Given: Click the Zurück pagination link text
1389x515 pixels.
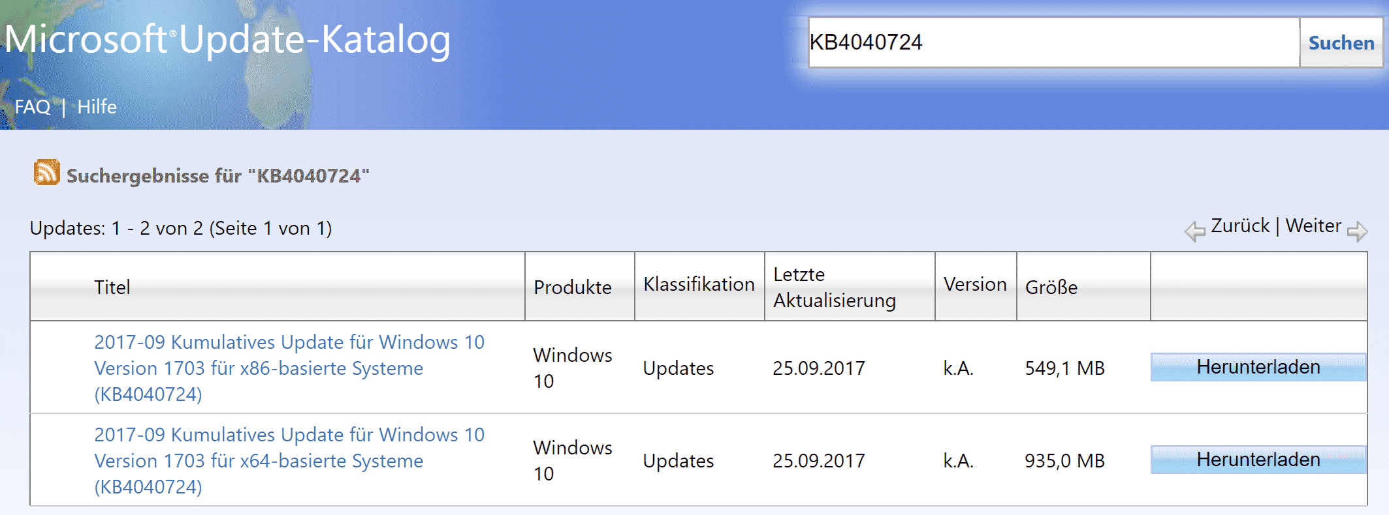Looking at the screenshot, I should 1240,226.
